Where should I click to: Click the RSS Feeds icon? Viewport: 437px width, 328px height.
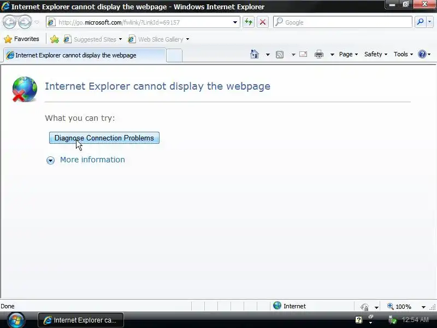280,54
